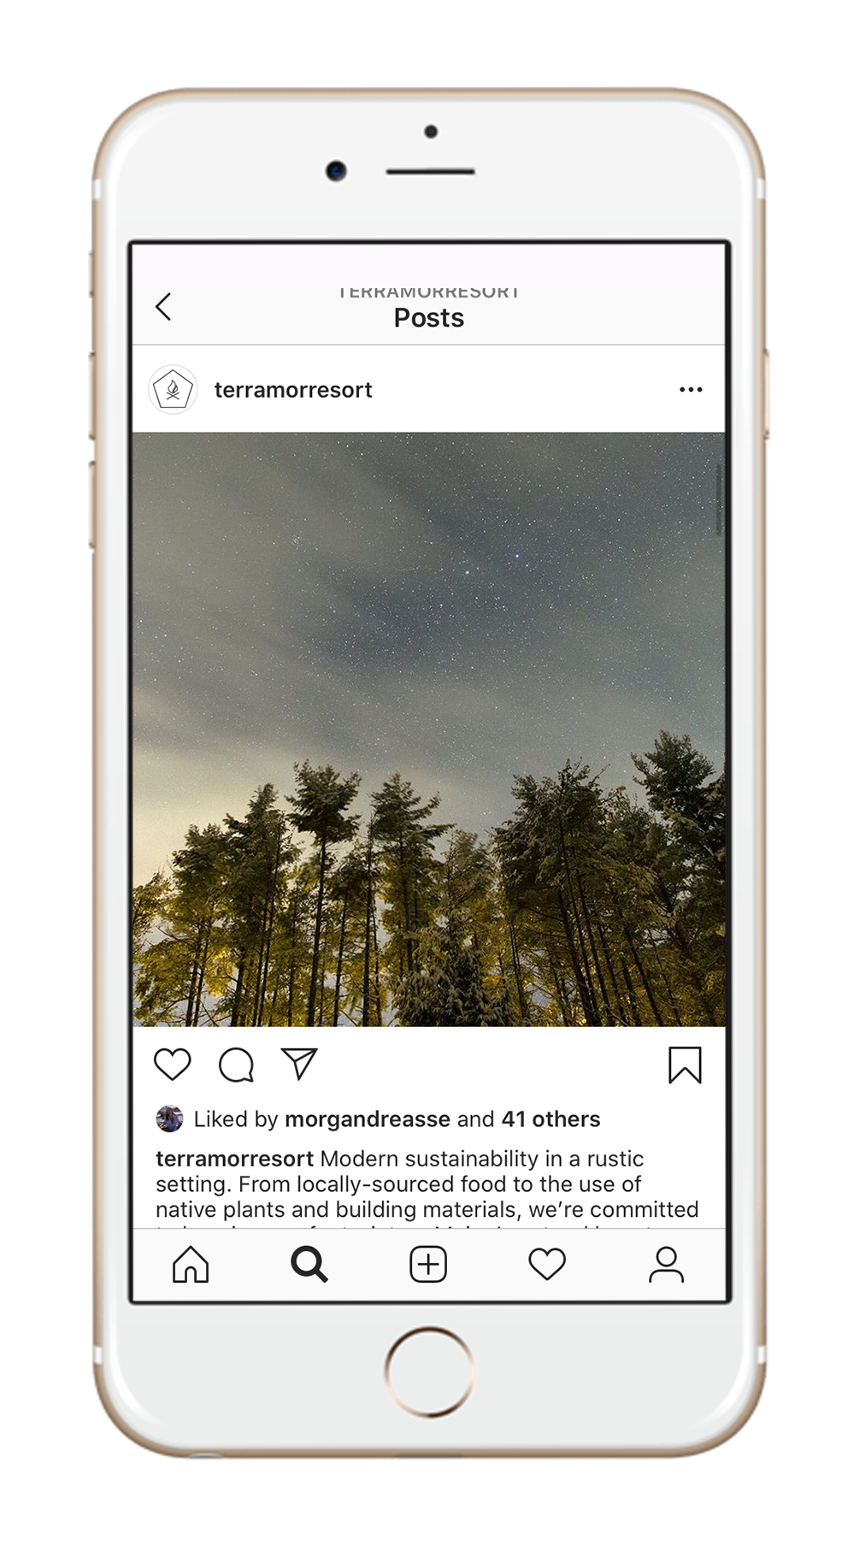The height and width of the screenshot is (1564, 842).
Task: Create a new post with the plus icon
Action: (428, 1265)
